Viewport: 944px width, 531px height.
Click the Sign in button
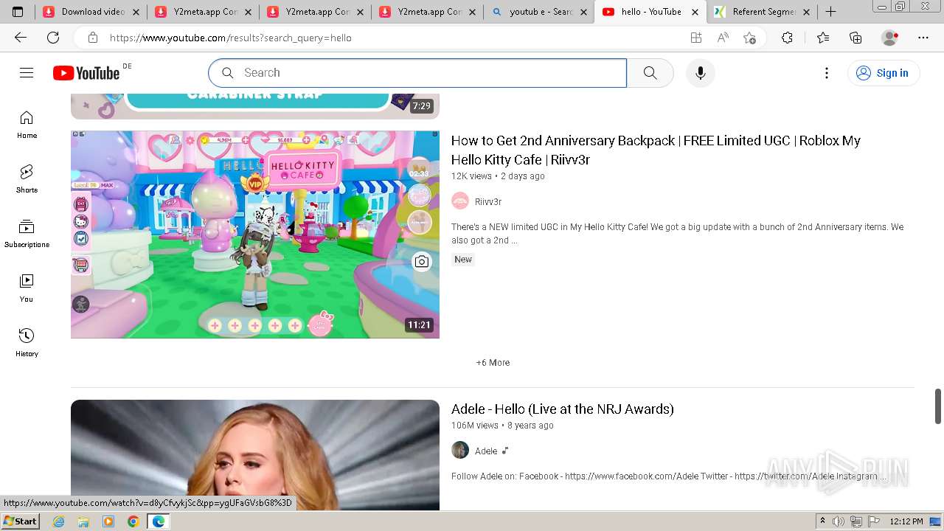(x=884, y=73)
